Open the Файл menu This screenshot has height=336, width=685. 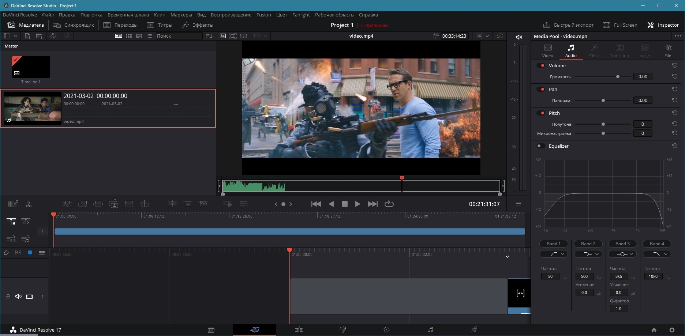click(48, 15)
